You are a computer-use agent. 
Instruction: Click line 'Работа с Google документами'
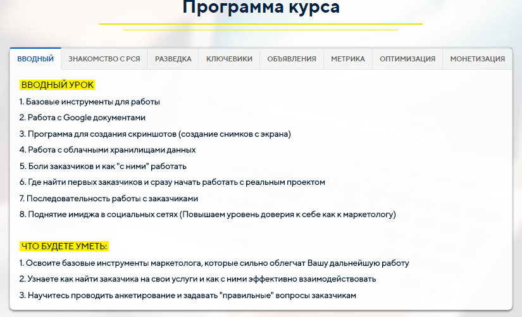pyautogui.click(x=82, y=118)
